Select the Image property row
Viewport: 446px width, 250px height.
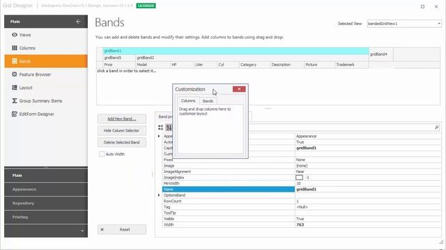coord(302,166)
